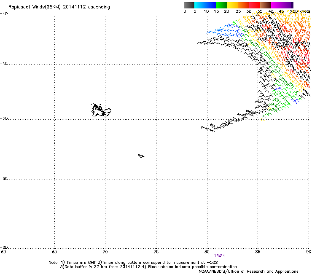
Task: Click the 80 longitude axis label
Action: click(207, 252)
